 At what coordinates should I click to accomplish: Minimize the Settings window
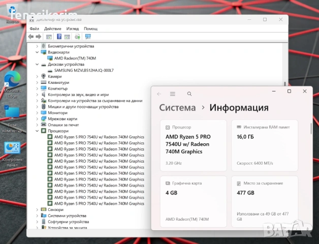click(x=274, y=91)
